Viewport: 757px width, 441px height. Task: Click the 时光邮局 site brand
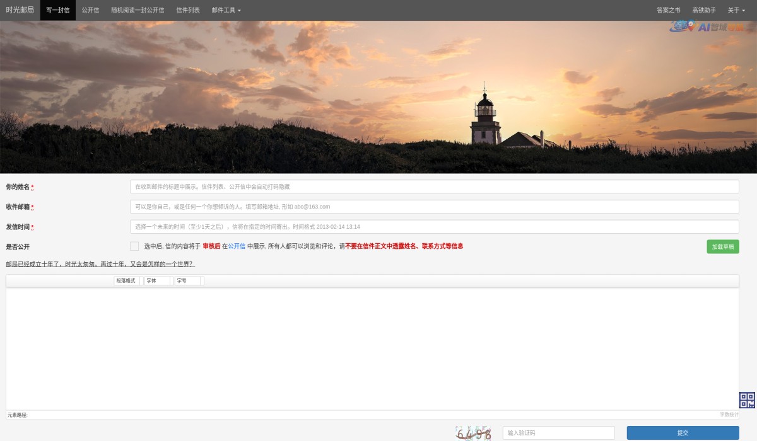point(20,10)
